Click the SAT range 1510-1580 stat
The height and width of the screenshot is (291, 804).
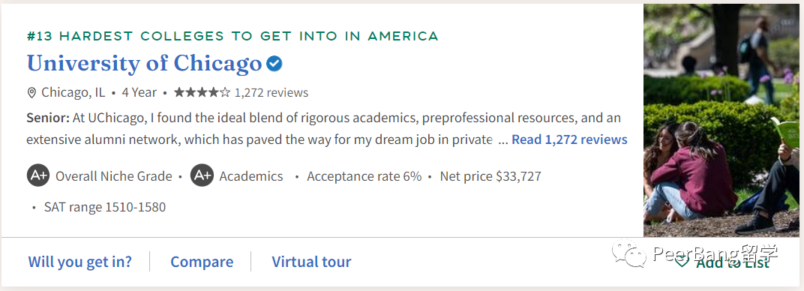pyautogui.click(x=104, y=208)
